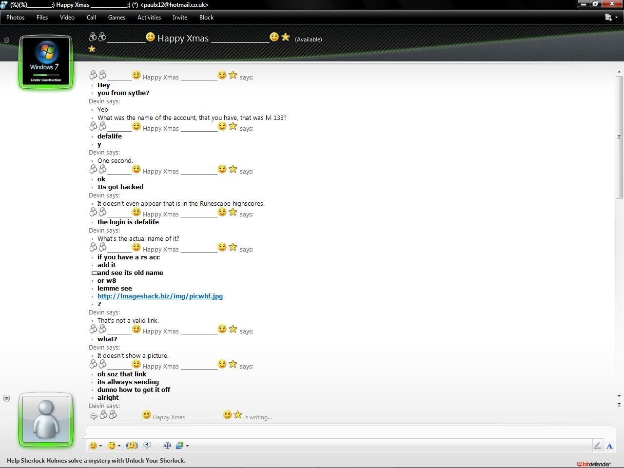Restore down the conversation window
This screenshot has height=468, width=624.
tap(595, 4)
